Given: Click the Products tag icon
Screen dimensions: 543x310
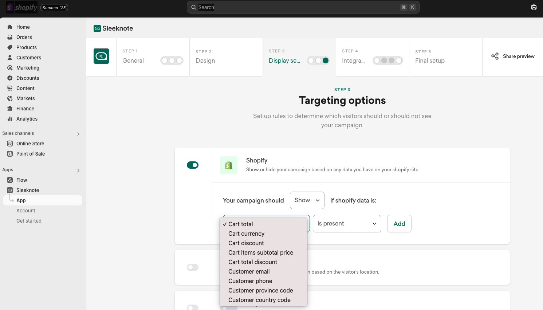Looking at the screenshot, I should point(10,47).
